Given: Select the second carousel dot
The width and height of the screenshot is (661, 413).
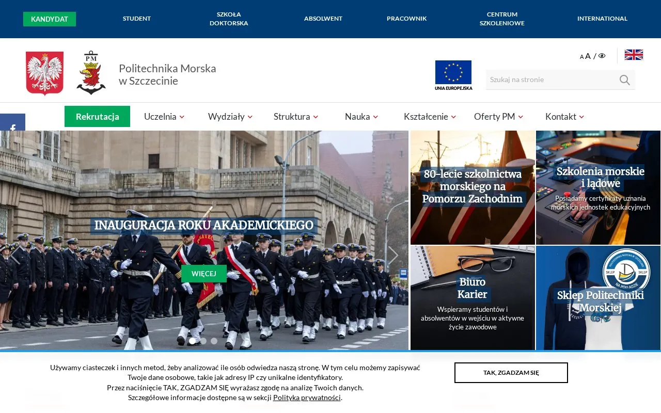Looking at the screenshot, I should [x=203, y=341].
